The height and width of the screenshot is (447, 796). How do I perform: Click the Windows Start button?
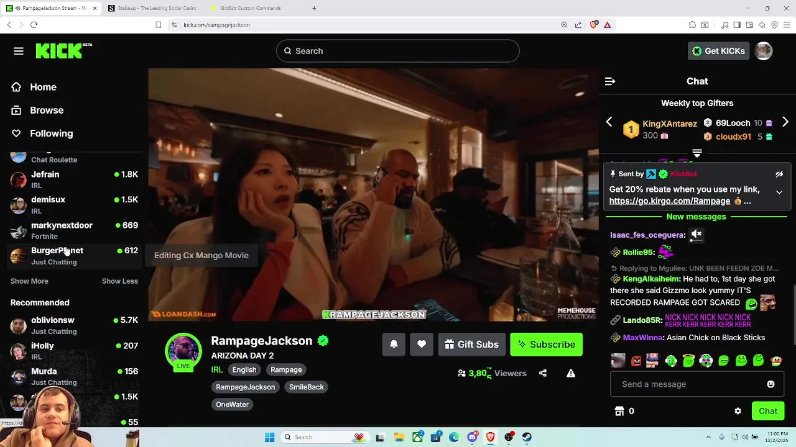pyautogui.click(x=269, y=437)
